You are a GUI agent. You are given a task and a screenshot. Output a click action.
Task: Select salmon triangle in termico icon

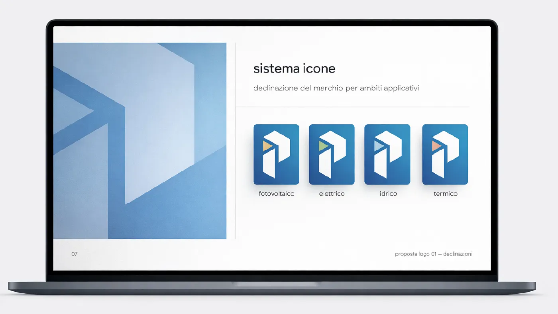coord(435,147)
